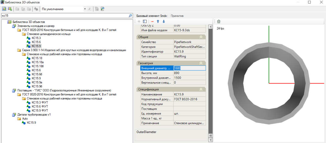Select the highlighted КС15.9 tree item
326x143 pixels.
(36, 46)
